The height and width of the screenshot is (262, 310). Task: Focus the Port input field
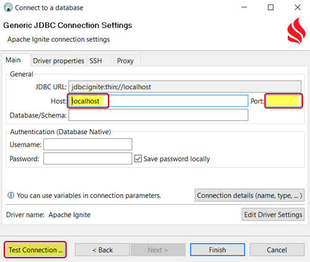coord(283,101)
